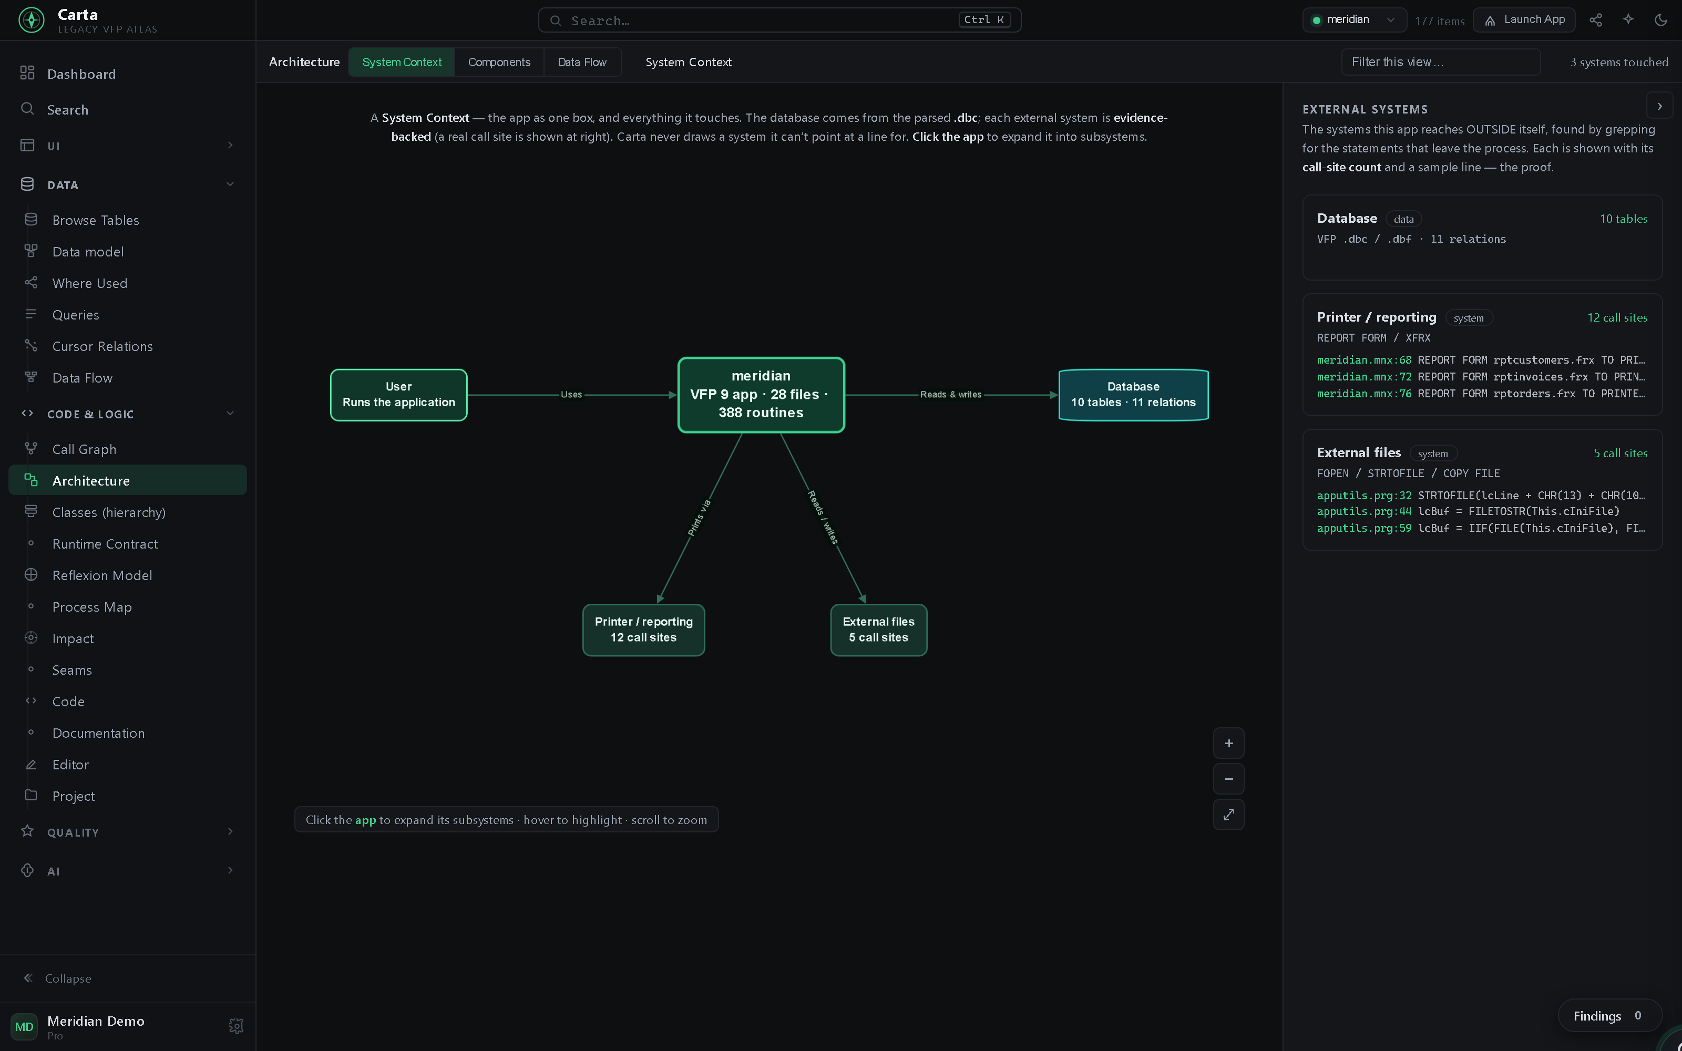Toggle dark mode moon icon
The height and width of the screenshot is (1051, 1682).
(1661, 20)
